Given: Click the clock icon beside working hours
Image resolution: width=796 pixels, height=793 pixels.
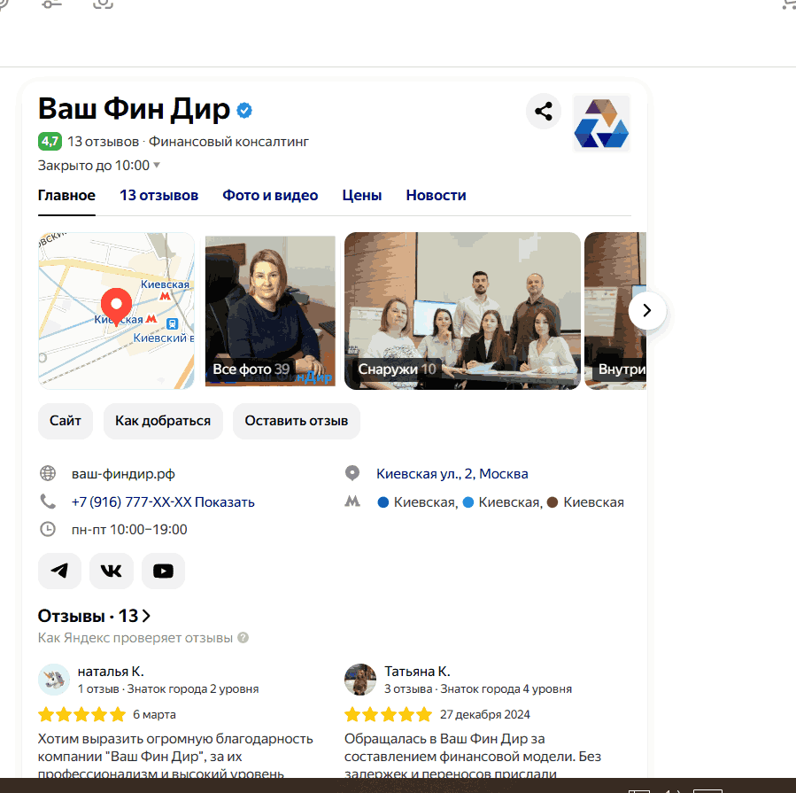Looking at the screenshot, I should [x=48, y=529].
